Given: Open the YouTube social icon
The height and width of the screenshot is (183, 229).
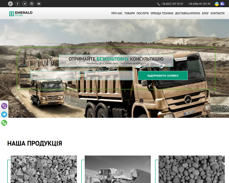Looking at the screenshot, I should point(39,4).
